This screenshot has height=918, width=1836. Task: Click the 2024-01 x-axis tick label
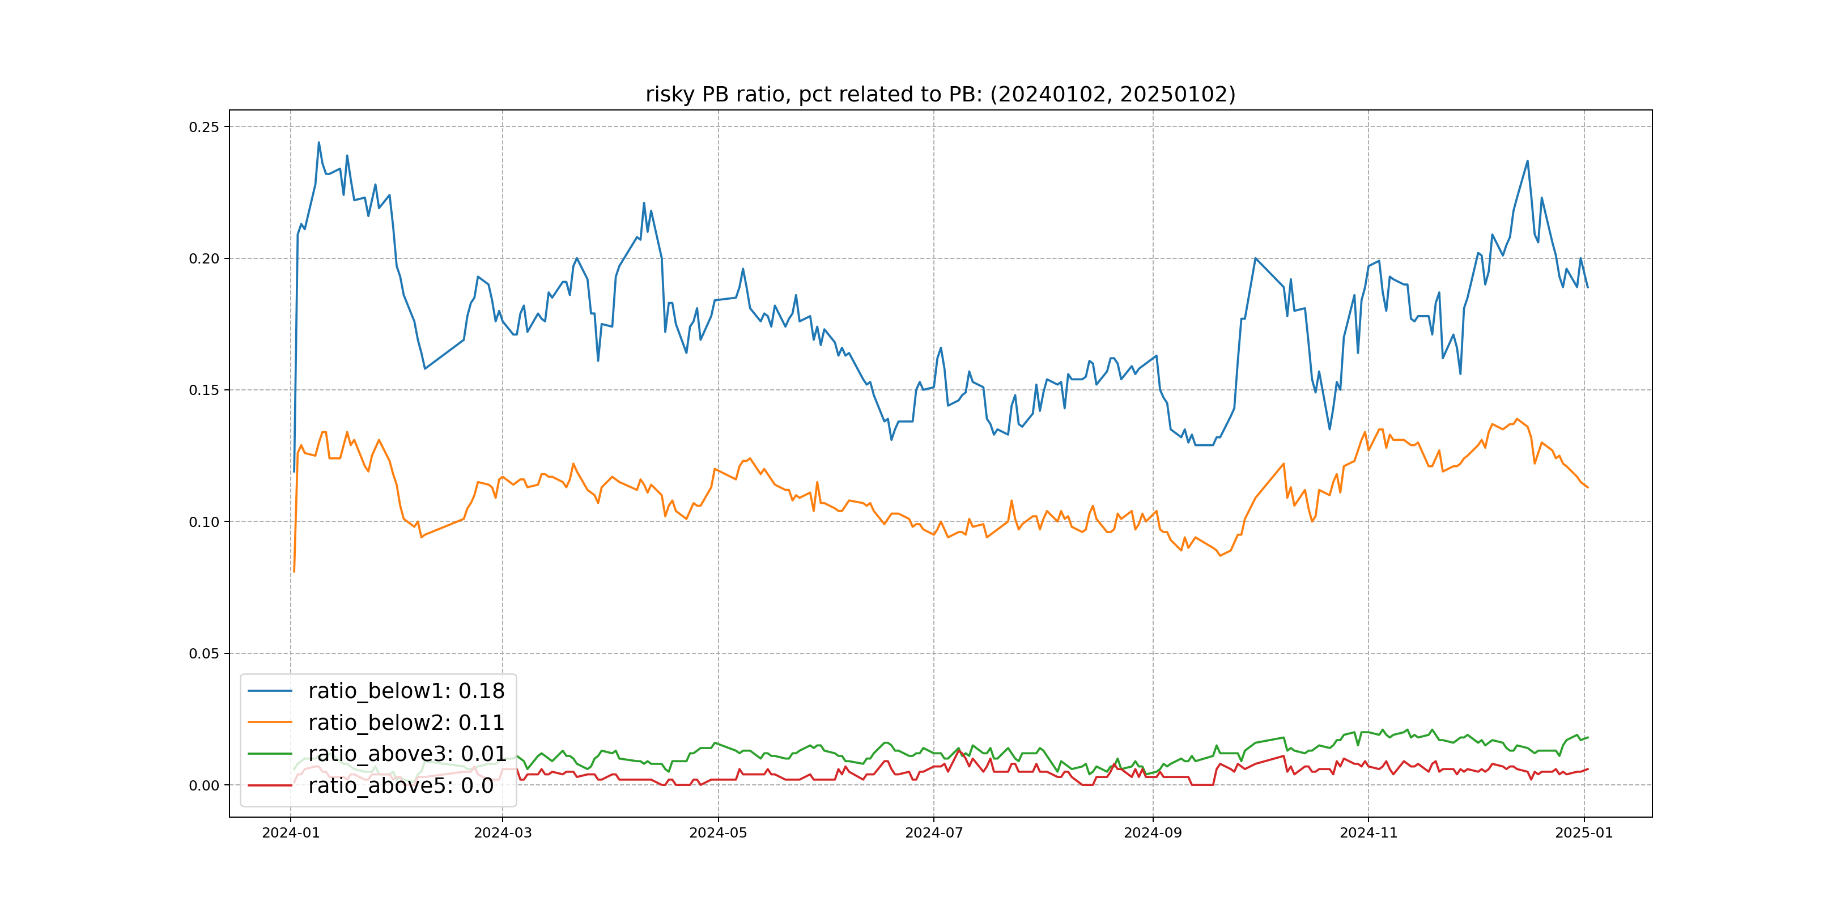pyautogui.click(x=291, y=832)
